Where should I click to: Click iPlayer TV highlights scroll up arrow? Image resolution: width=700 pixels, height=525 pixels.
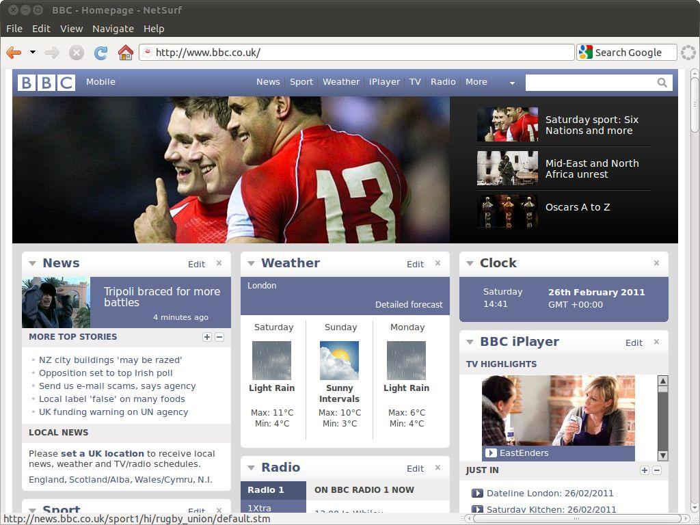click(x=663, y=381)
